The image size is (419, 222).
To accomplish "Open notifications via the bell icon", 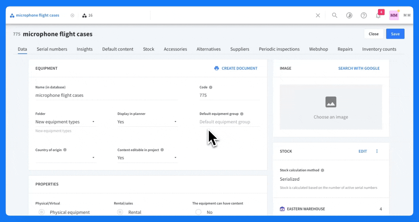I will pos(378,15).
